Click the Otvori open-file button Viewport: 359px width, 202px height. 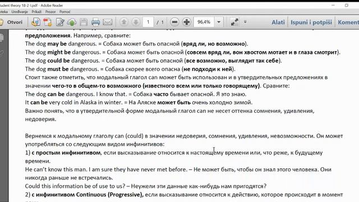click(x=11, y=22)
